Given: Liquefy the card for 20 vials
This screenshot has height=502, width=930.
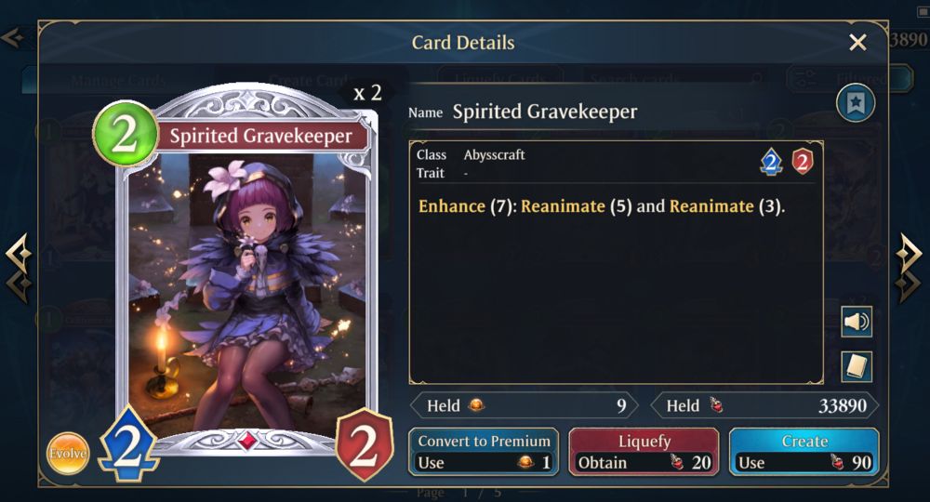Looking at the screenshot, I should [x=644, y=452].
